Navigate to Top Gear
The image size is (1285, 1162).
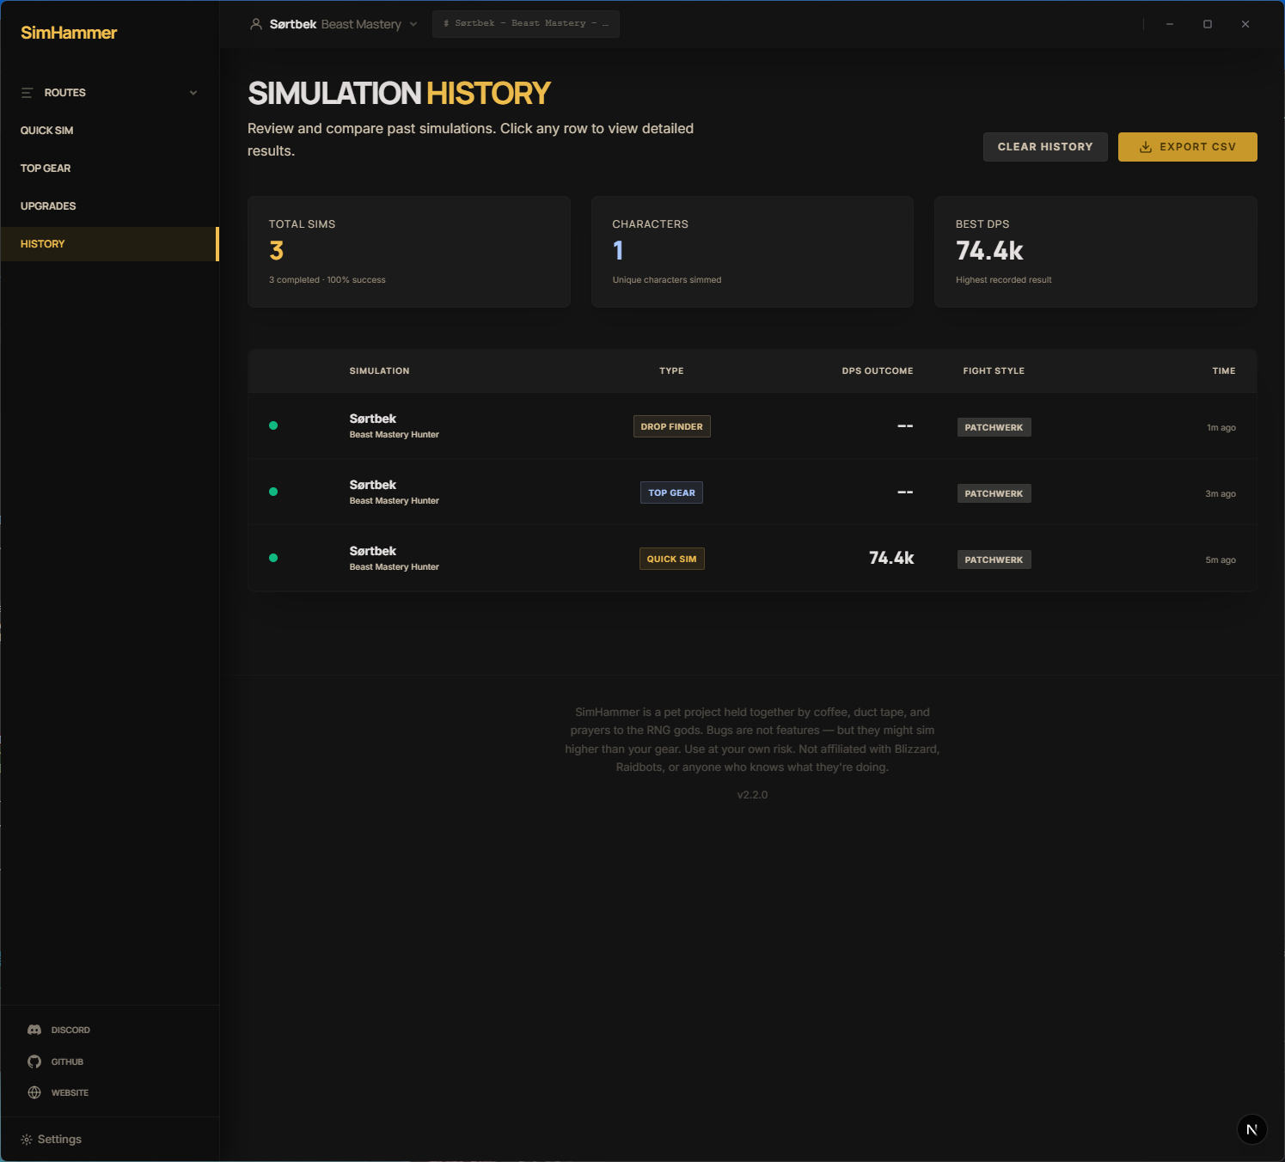click(x=46, y=168)
